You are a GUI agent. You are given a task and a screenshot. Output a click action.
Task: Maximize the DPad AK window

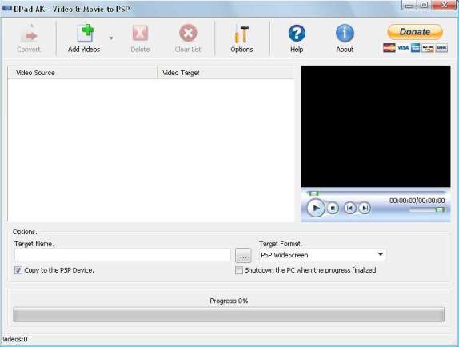[x=424, y=5]
